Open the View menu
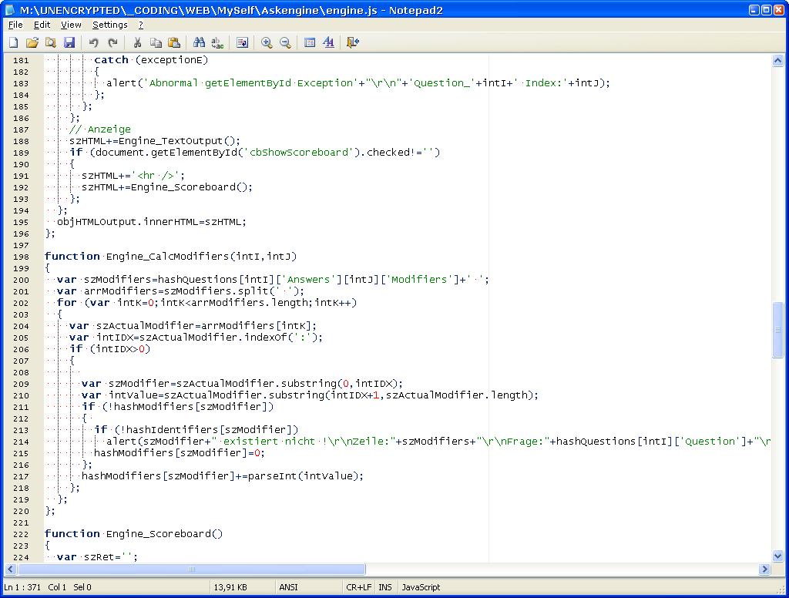This screenshot has width=789, height=598. [x=71, y=25]
